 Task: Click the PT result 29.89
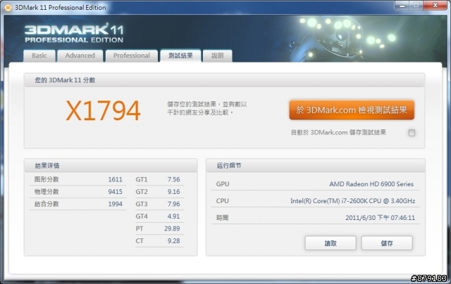172,228
